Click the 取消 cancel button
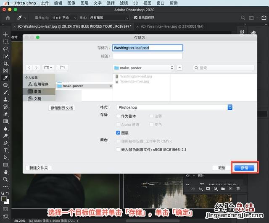The image size is (269, 223). pos(222,168)
